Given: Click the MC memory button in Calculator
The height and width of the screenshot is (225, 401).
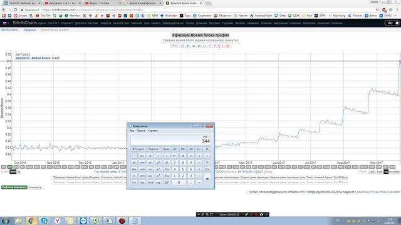Looking at the screenshot, I should pos(174,149).
